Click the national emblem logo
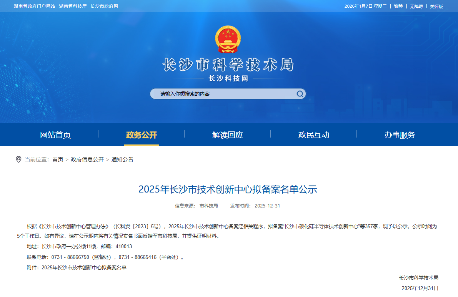Viewport: 458px width, 297px height. click(227, 39)
